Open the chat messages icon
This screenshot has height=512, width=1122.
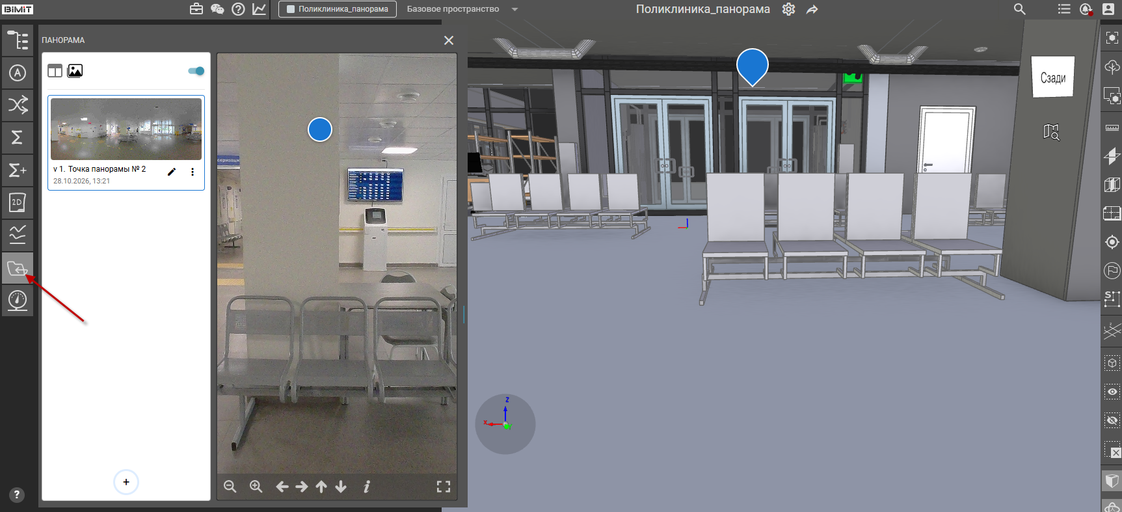point(217,9)
